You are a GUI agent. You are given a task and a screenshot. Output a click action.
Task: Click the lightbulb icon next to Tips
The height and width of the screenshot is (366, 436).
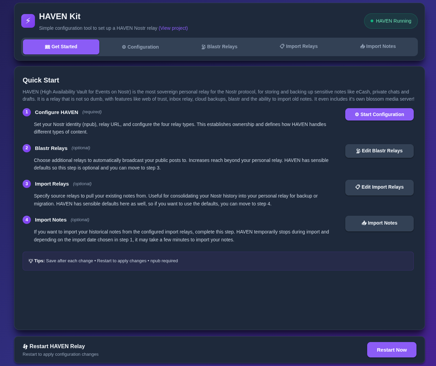coord(31,261)
